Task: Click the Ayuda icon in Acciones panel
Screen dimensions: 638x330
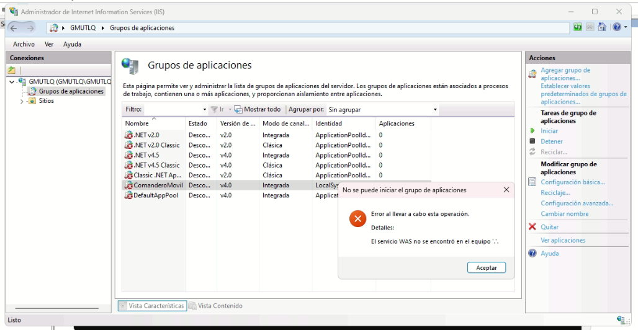Action: point(532,253)
